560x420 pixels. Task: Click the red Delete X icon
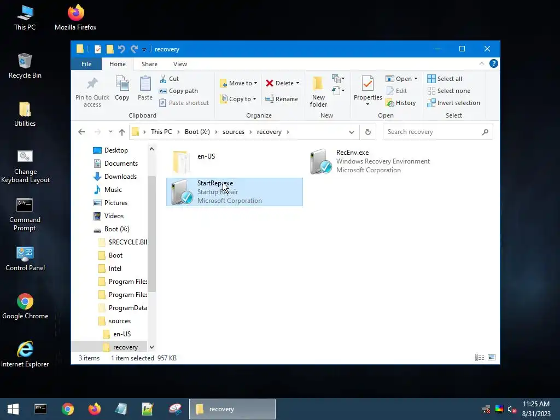click(x=270, y=83)
